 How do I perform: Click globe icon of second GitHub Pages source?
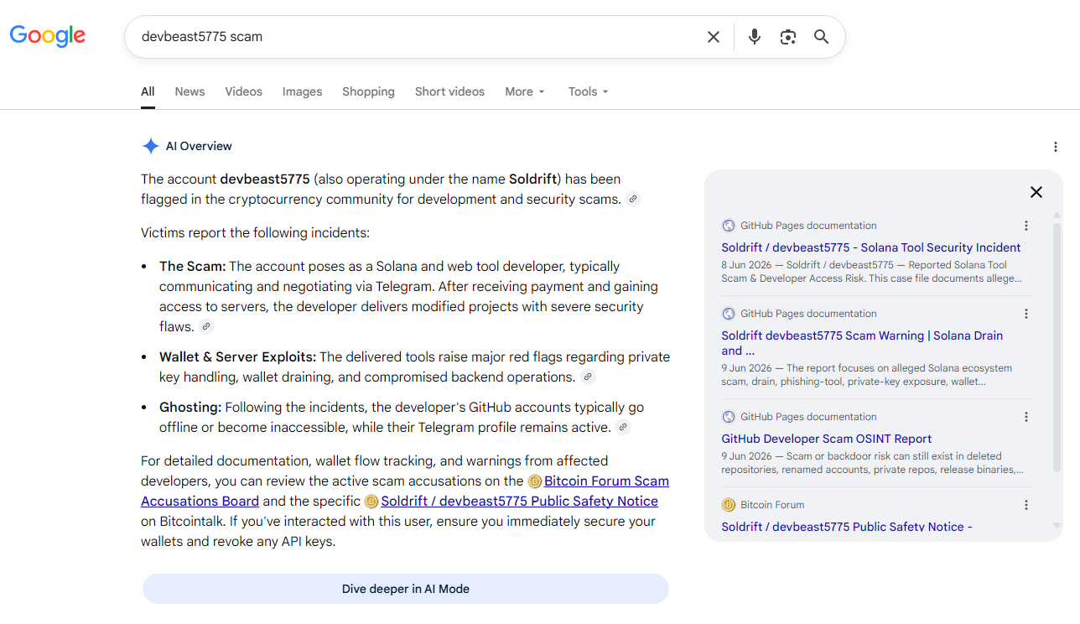point(729,314)
